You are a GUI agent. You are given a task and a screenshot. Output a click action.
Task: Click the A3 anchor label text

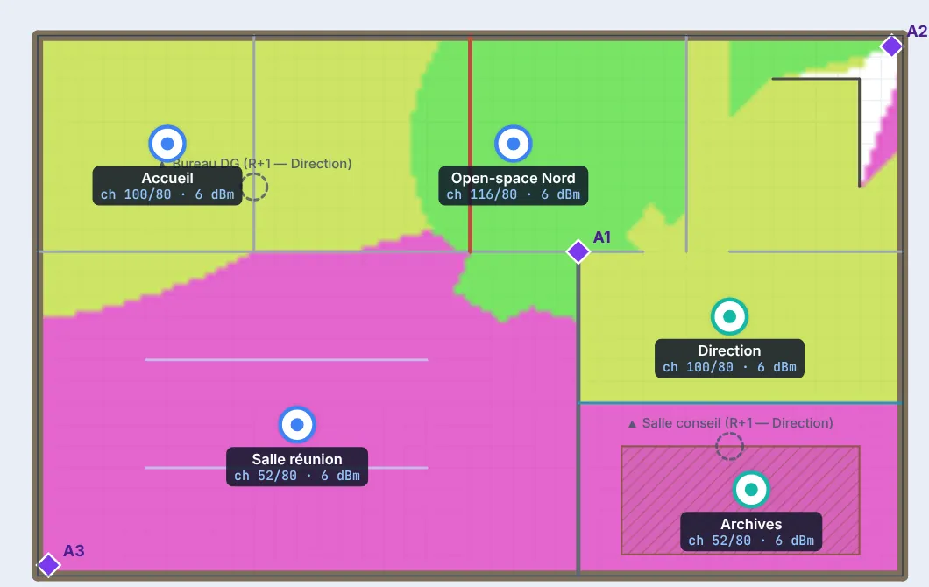tap(74, 551)
